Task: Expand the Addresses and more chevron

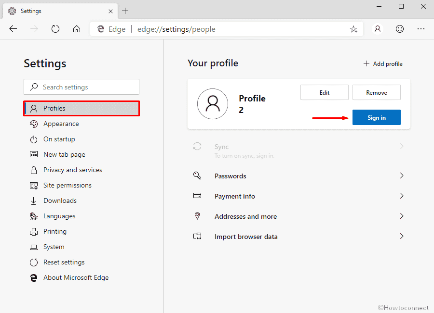Action: click(x=402, y=216)
